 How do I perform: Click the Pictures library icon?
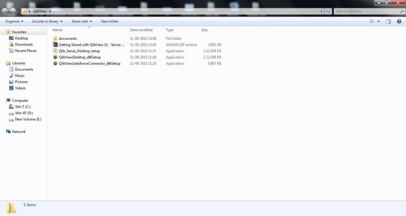11,82
